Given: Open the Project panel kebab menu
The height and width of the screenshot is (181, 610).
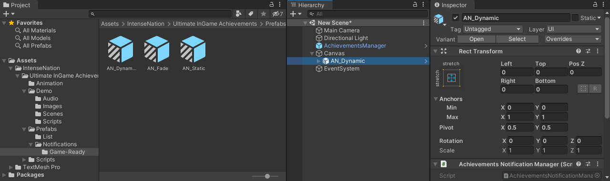Looking at the screenshot, I should click(x=280, y=4).
